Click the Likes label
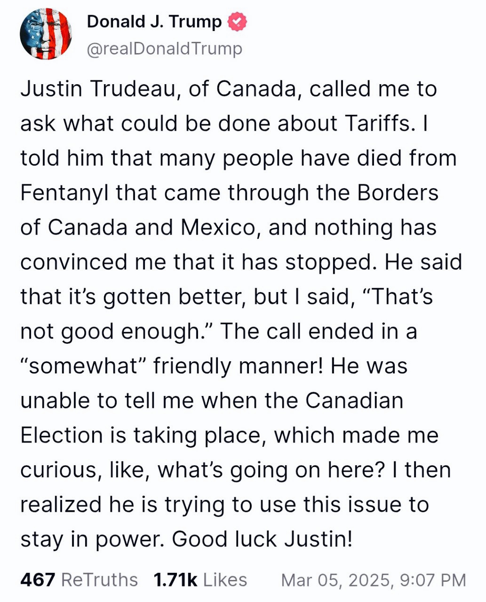Image resolution: width=486 pixels, height=602 pixels. point(225,579)
